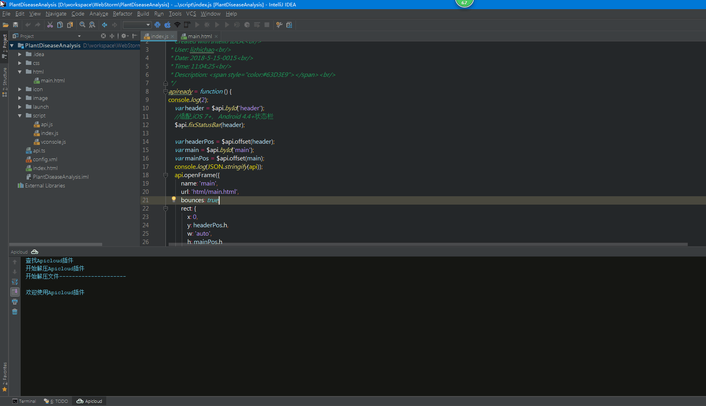Select the index.js editor tab
This screenshot has height=406, width=706.
(159, 36)
